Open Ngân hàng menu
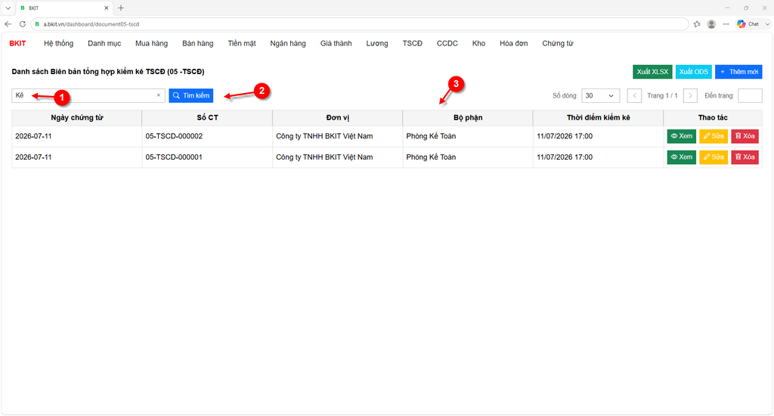 point(288,43)
